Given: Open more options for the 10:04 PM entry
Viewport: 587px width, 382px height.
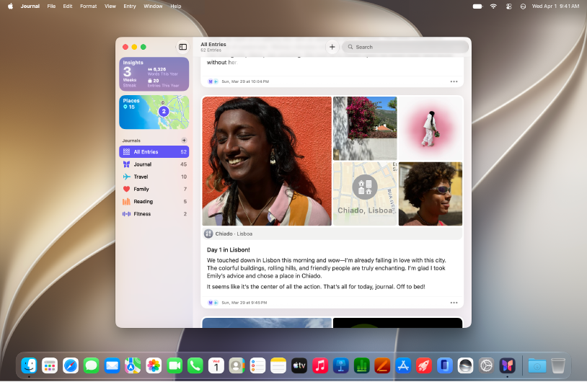Looking at the screenshot, I should [454, 81].
